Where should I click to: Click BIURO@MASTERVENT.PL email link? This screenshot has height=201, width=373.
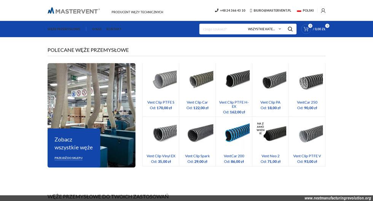[272, 11]
